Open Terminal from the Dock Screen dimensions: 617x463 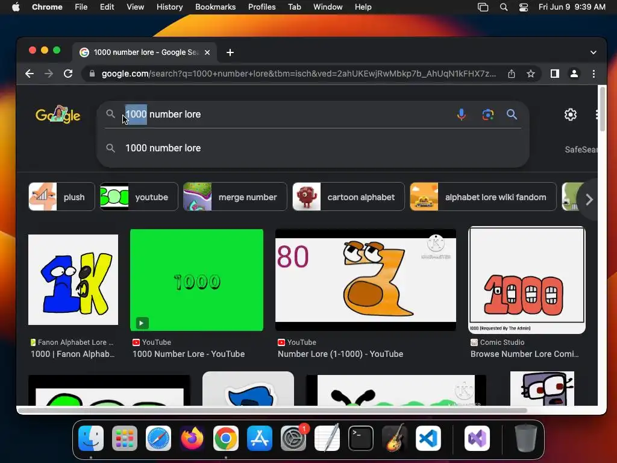(x=361, y=438)
